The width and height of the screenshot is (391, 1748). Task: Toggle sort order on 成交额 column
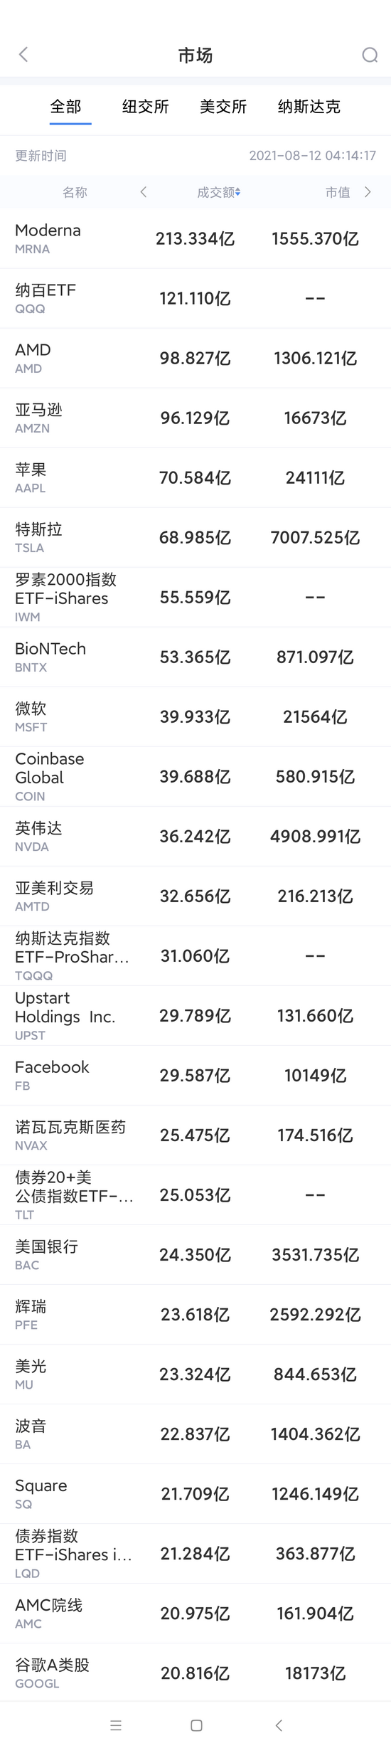coord(219,192)
